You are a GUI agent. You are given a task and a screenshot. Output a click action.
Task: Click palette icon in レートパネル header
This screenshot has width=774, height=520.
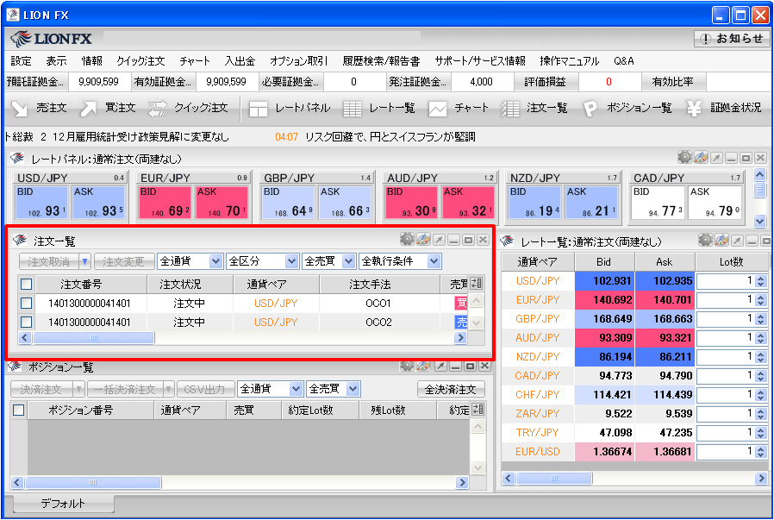point(701,158)
